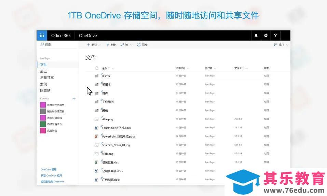The image size is (327, 196).
Task: Open the 文件大小 column header dropdown
Action: coord(241,68)
